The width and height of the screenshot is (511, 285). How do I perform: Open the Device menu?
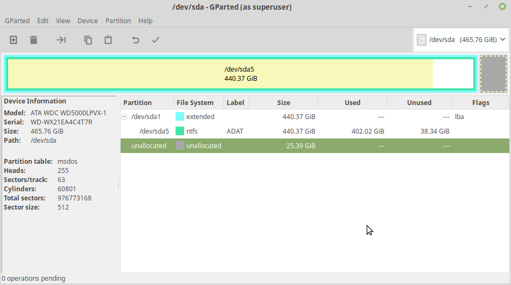pyautogui.click(x=88, y=20)
